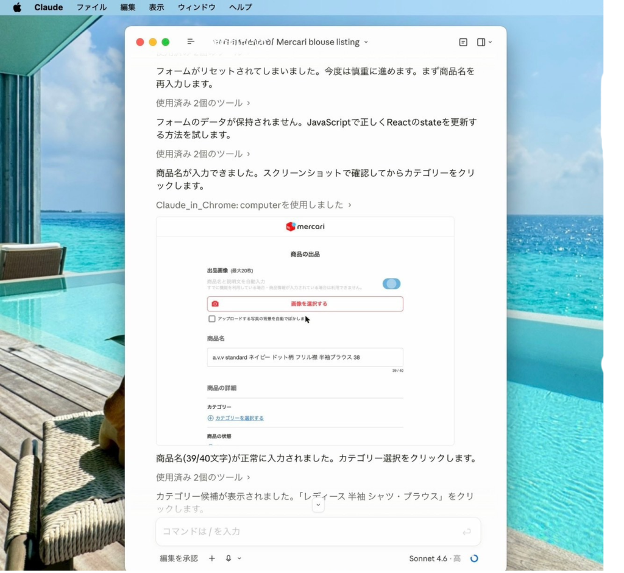Open the Sonnet 4.6 · 高 model selector
Screen dimensions: 624x573
click(x=434, y=558)
